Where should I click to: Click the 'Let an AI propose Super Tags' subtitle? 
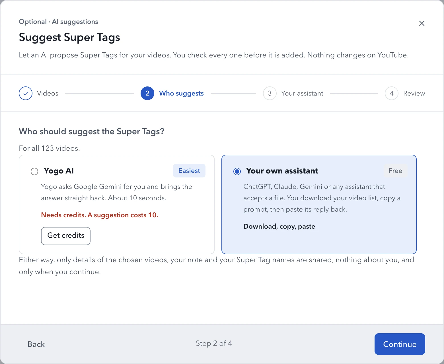pyautogui.click(x=214, y=55)
